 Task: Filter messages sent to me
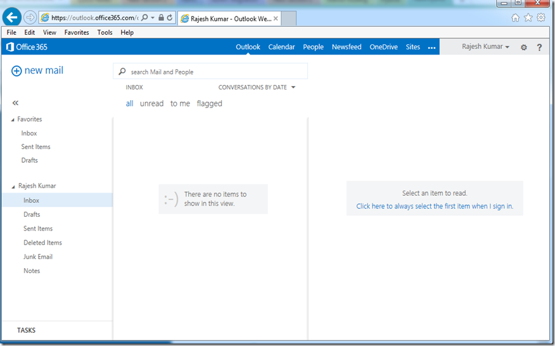(180, 103)
